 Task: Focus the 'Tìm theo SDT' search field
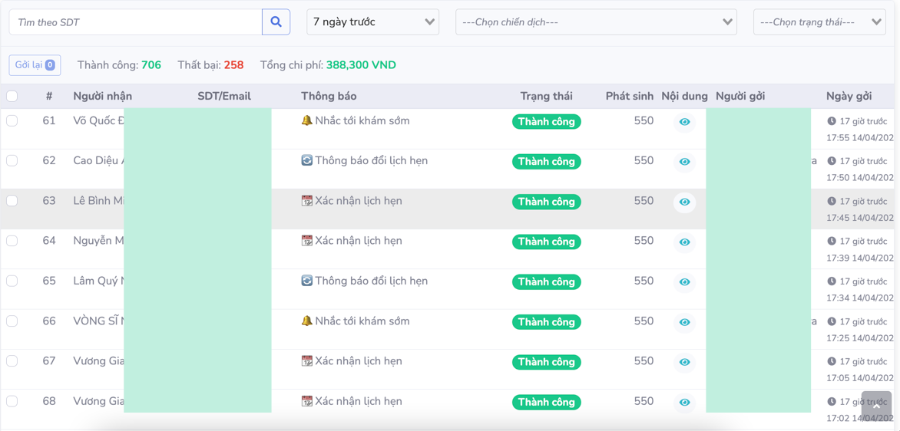point(135,21)
